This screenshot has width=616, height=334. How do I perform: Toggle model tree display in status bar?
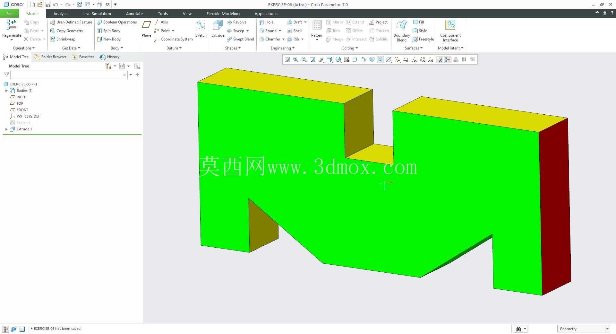point(6,329)
